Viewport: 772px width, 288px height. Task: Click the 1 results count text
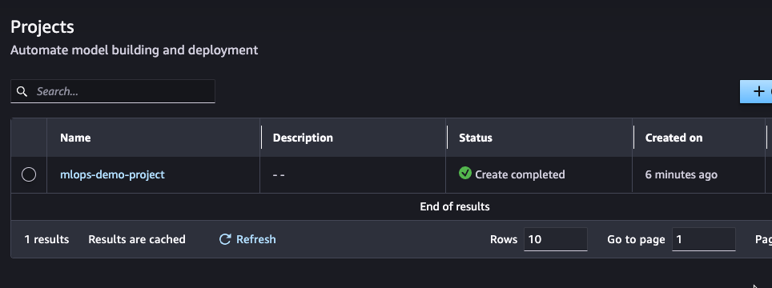(46, 239)
